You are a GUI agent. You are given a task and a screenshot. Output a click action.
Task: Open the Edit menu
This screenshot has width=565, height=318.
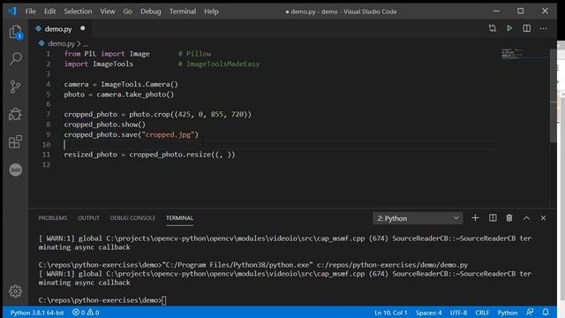(49, 11)
